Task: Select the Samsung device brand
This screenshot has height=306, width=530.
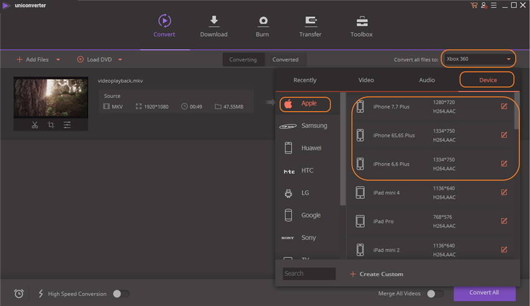Action: point(307,126)
